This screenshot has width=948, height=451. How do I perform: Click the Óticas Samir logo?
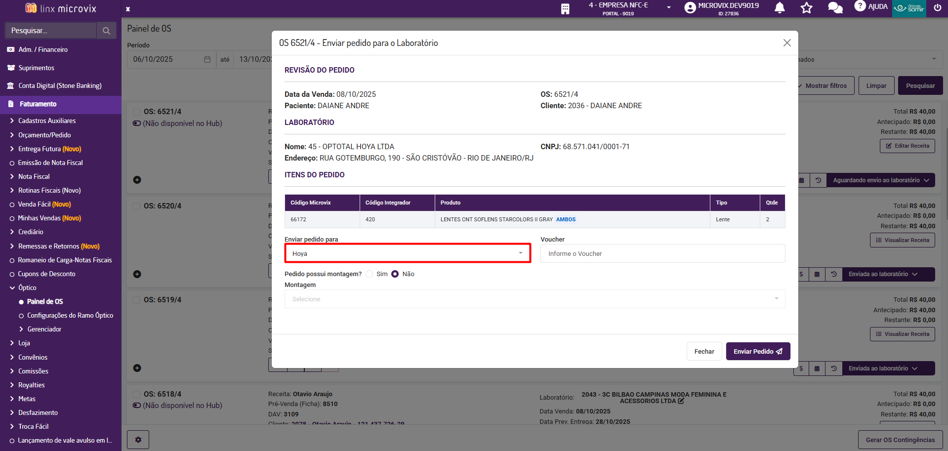click(x=909, y=8)
